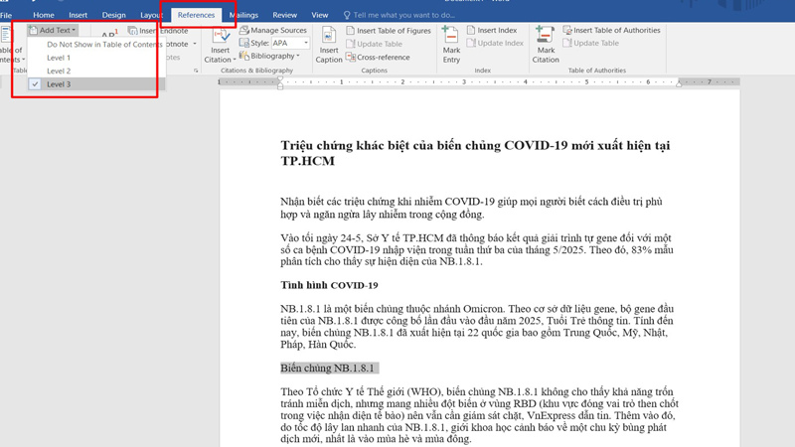Viewport: 795px width, 447px height.
Task: Switch to the Insert tab
Action: (x=79, y=15)
